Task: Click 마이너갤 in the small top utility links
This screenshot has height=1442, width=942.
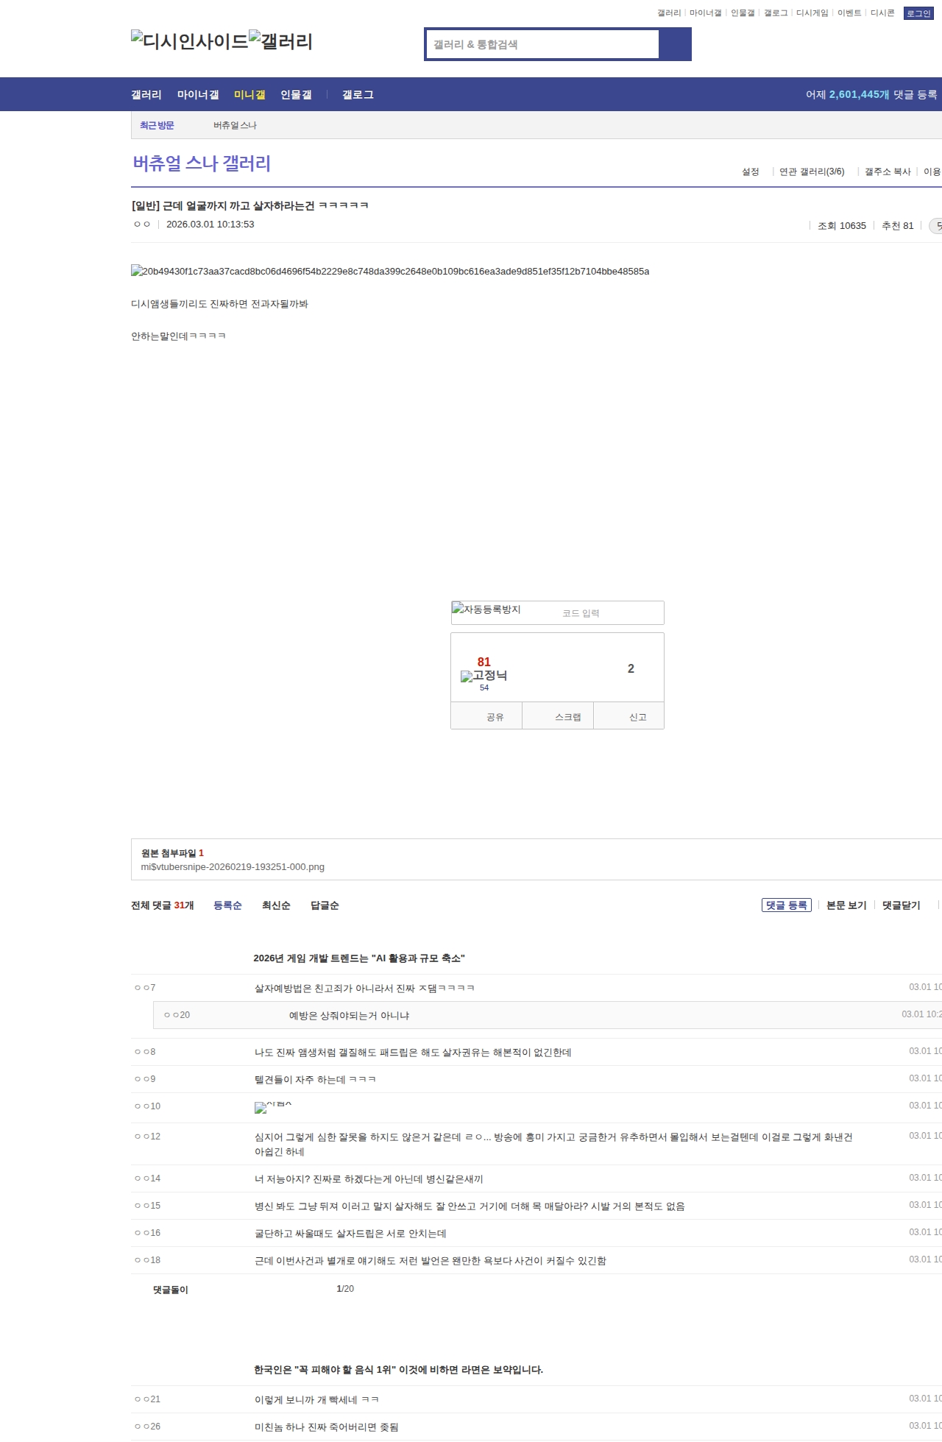Action: (x=705, y=13)
